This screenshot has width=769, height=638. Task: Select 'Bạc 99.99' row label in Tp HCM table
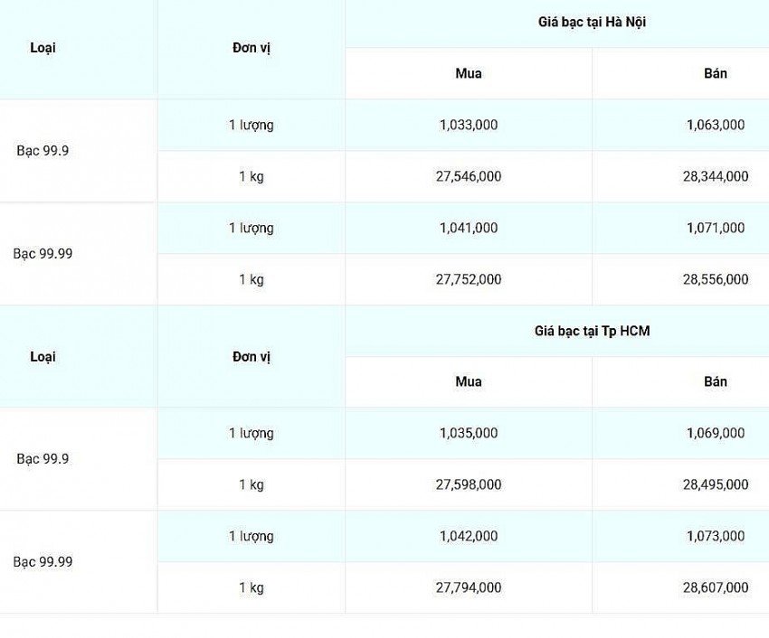tap(43, 562)
